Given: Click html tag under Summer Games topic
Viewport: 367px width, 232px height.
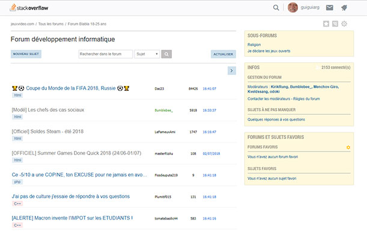Looking at the screenshot, I should [x=17, y=160].
